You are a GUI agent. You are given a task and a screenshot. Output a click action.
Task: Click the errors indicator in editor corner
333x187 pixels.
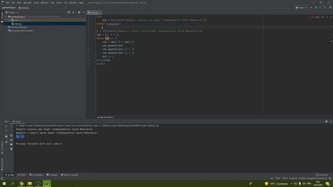313,17
